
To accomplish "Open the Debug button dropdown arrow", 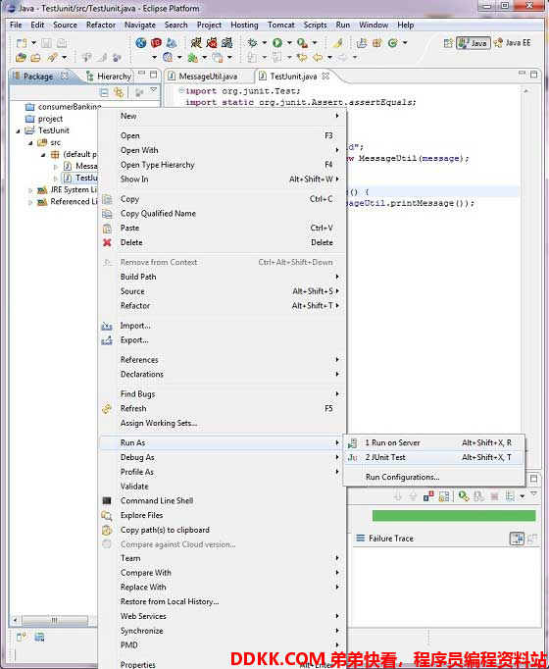I will (265, 43).
